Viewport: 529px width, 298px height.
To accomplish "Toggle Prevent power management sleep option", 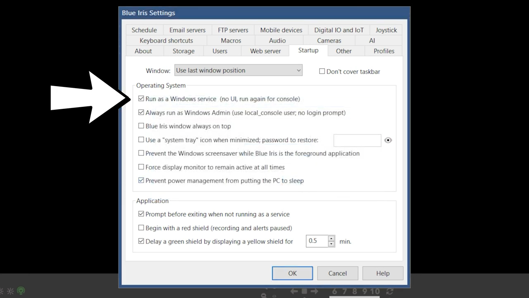I will [x=141, y=180].
